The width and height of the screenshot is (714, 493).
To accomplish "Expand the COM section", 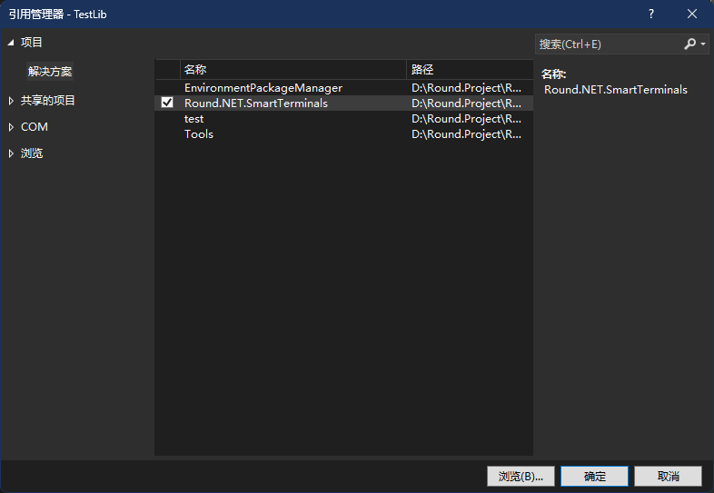I will 11,127.
